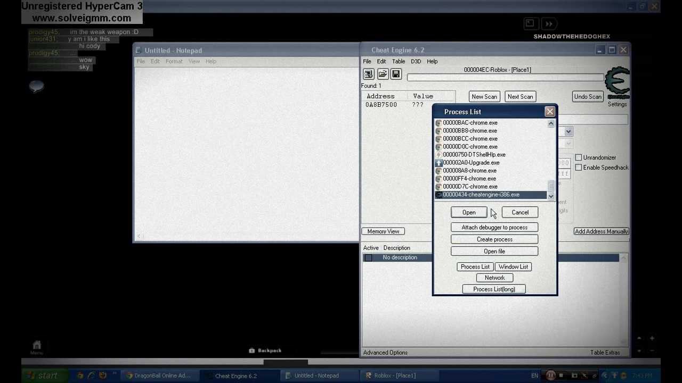
Task: Click the open folder icon in Cheat Engine toolbar
Action: tap(383, 74)
